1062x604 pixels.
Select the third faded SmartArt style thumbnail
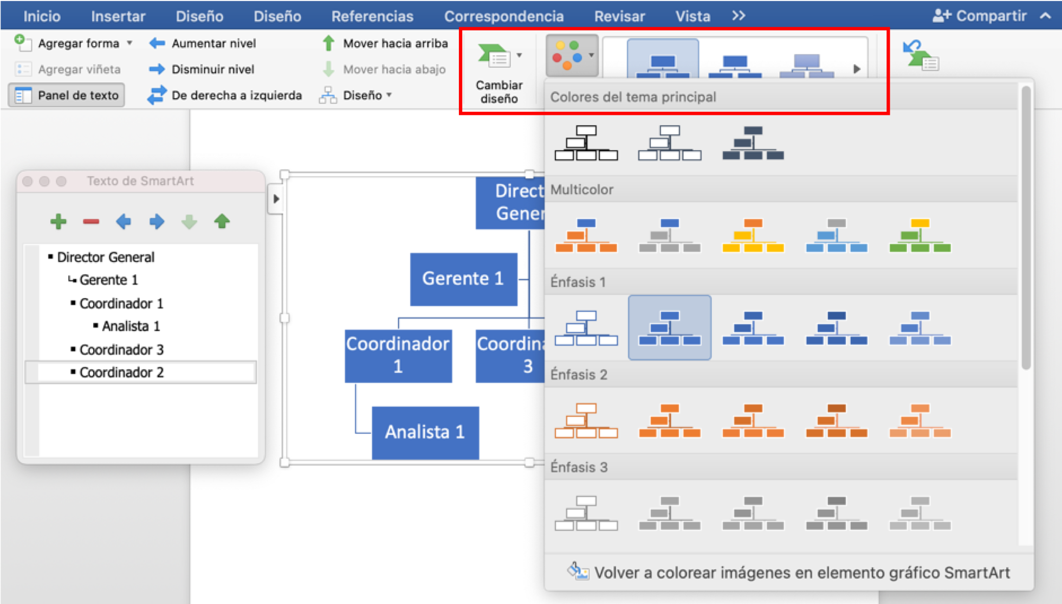click(x=806, y=65)
